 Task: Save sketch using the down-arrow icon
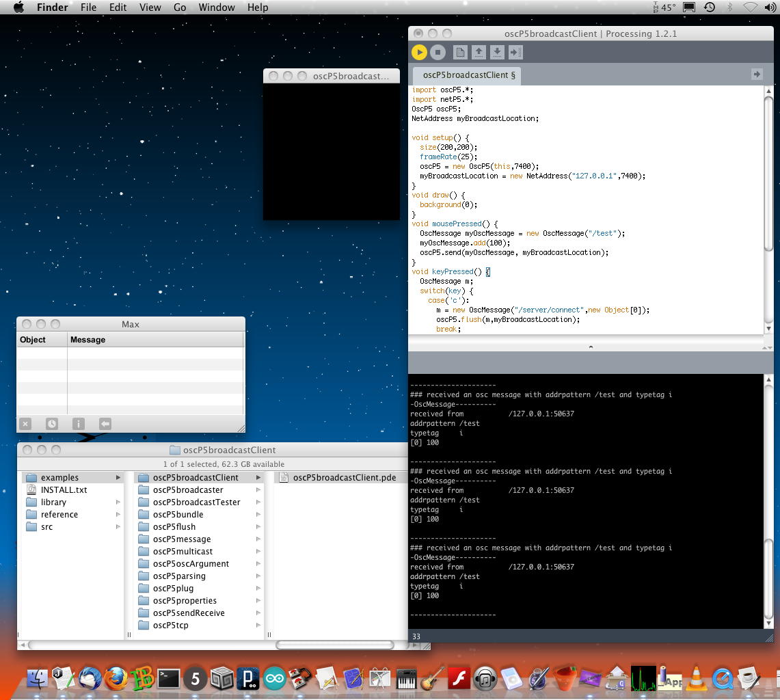497,52
